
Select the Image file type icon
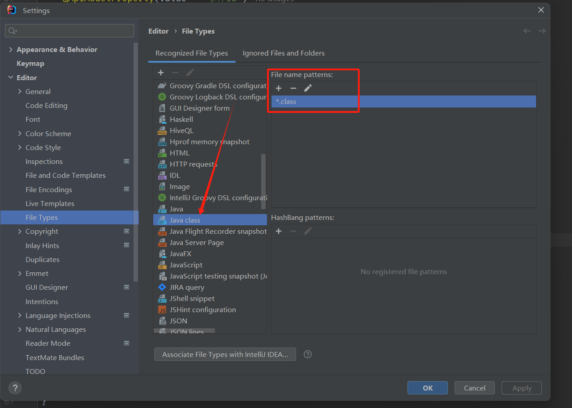pyautogui.click(x=162, y=187)
